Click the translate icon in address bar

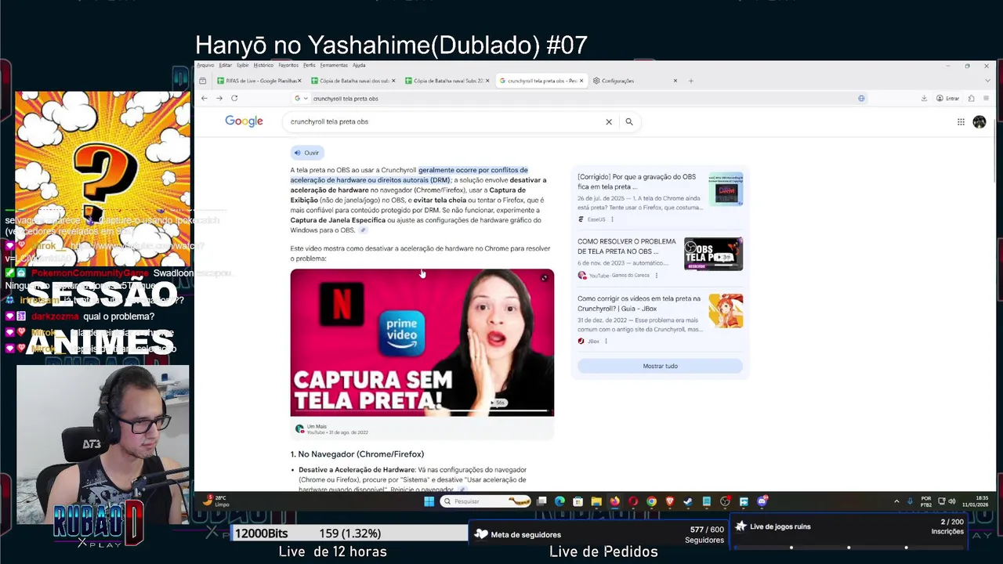(x=861, y=98)
